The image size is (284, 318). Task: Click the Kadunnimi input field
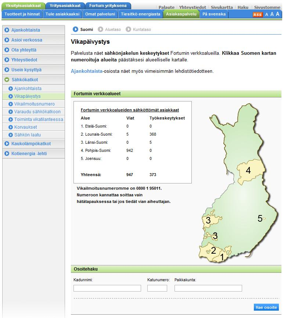[x=107, y=288]
